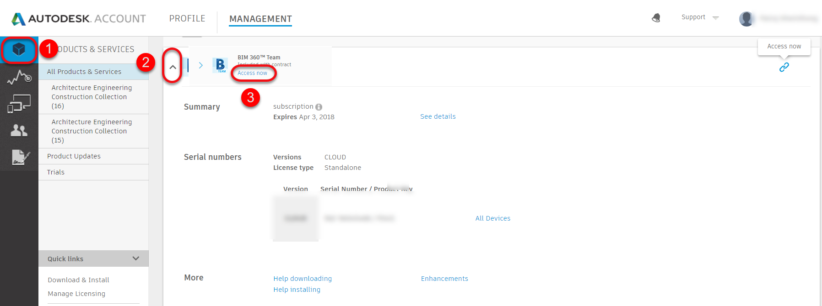Switch to the MANAGEMENT tab

[260, 19]
